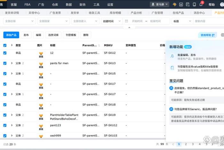Screen dimensions: 224x150
Task: Open the notification bell
Action: [x=201, y=4]
